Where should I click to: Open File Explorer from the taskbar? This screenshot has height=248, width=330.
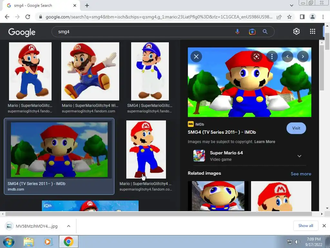(x=29, y=242)
